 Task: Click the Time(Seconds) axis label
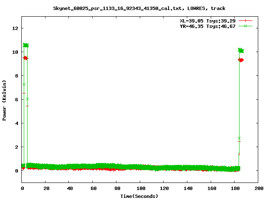click(x=139, y=196)
